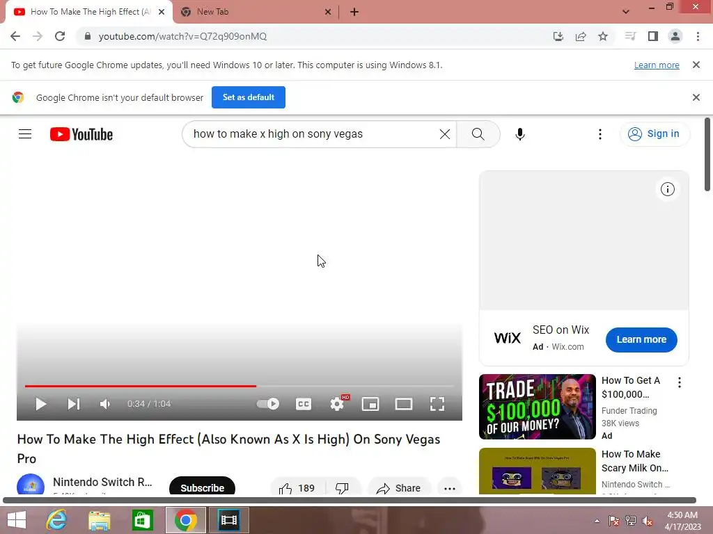
Task: Toggle Chrome side panel
Action: tap(653, 36)
